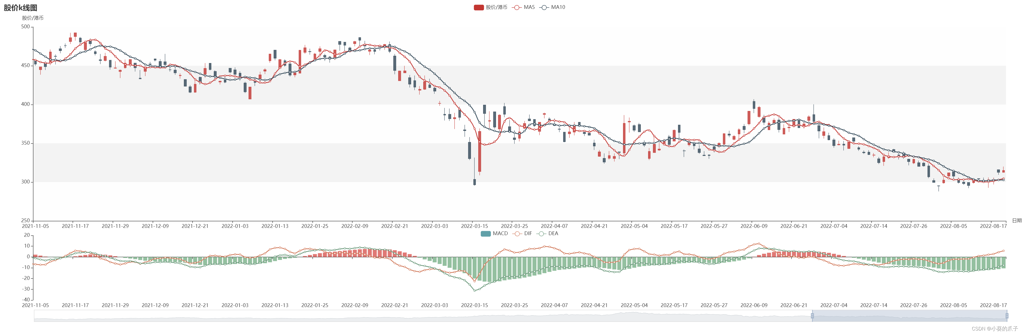Click the unselected zoom overview track
Screen dimensions: 1022x334
click(x=397, y=316)
